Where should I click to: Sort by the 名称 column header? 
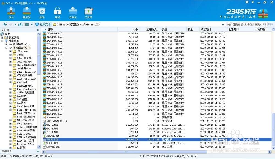pos(80,29)
